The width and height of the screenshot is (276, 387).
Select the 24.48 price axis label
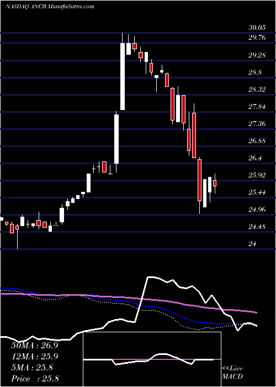tap(257, 227)
